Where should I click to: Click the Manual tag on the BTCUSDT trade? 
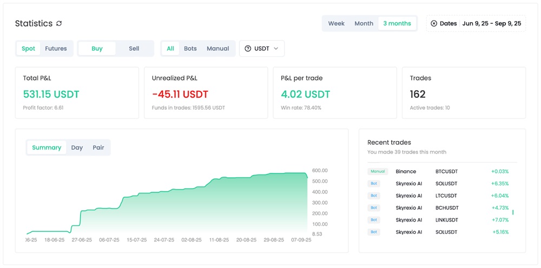tap(378, 171)
